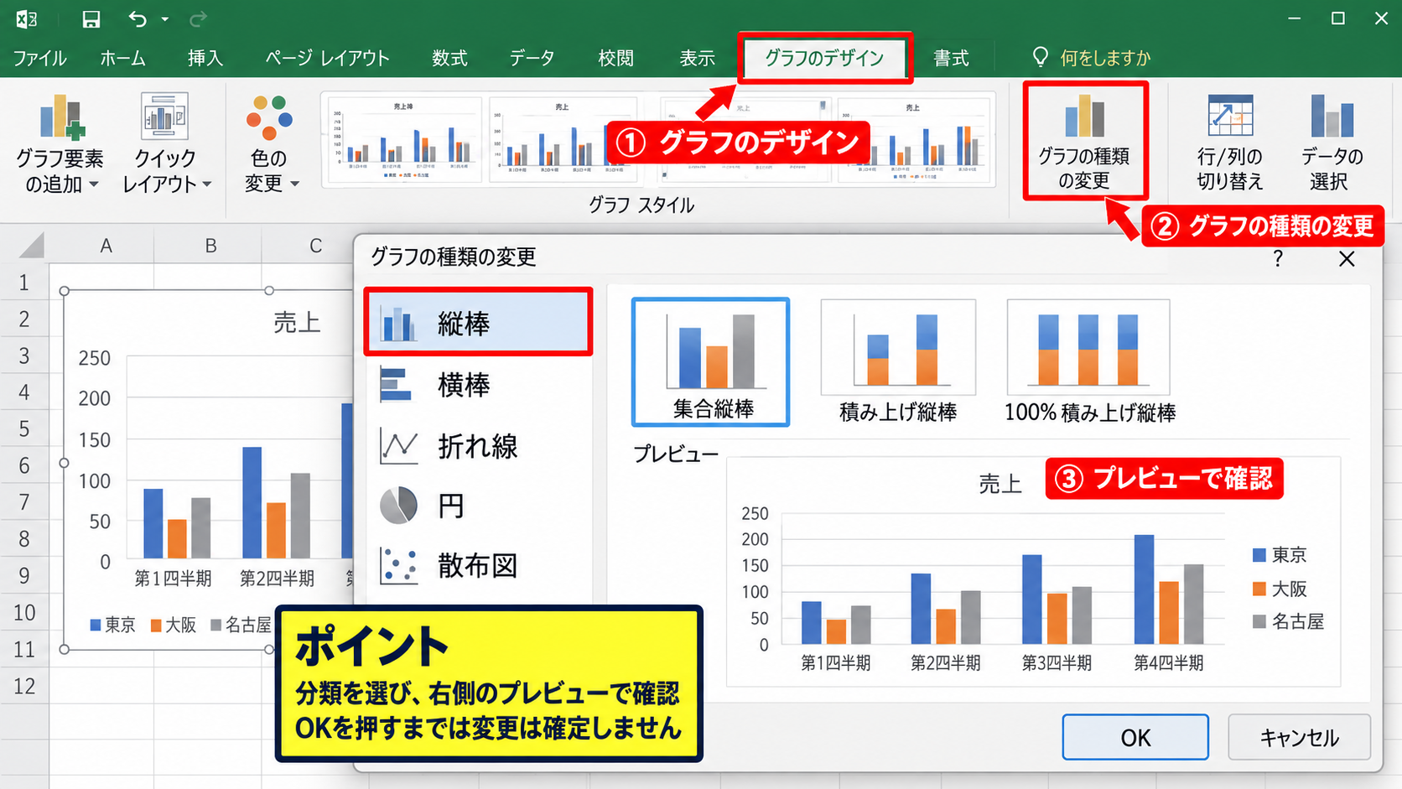The image size is (1402, 789).
Task: Open グラフ要素の追加 dropdown
Action: point(60,143)
